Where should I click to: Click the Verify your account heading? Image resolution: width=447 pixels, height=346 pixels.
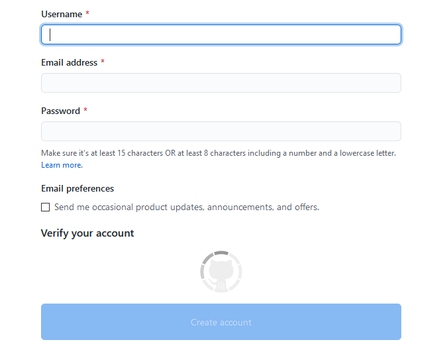pos(87,233)
